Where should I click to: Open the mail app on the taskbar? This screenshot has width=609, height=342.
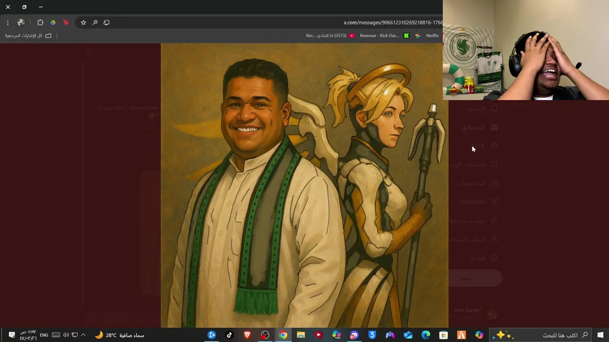[x=408, y=335]
